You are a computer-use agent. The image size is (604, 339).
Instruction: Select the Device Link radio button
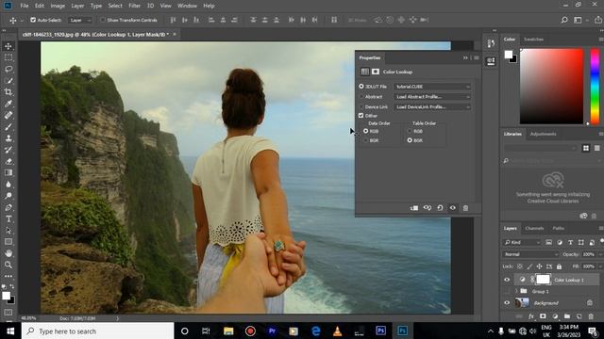[x=361, y=106]
